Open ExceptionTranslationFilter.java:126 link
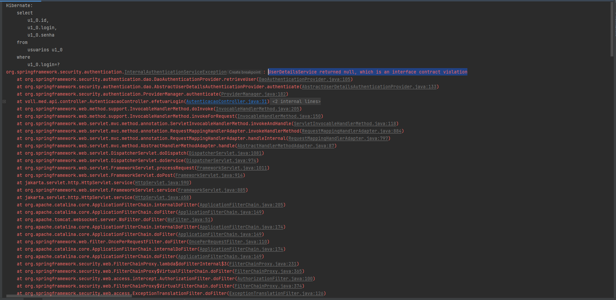The image size is (616, 300). pos(276,293)
